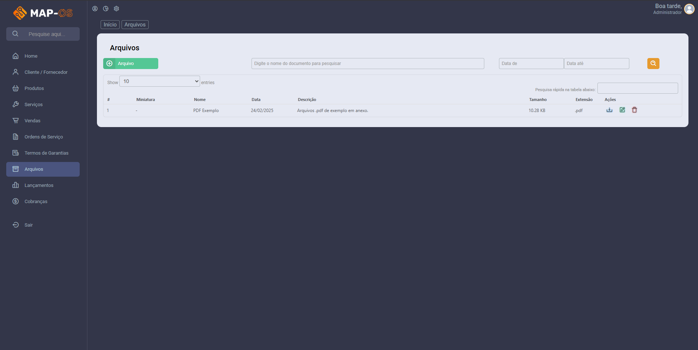The image size is (698, 350).
Task: Open Cliente / Fornecedor menu item
Action: pos(43,72)
